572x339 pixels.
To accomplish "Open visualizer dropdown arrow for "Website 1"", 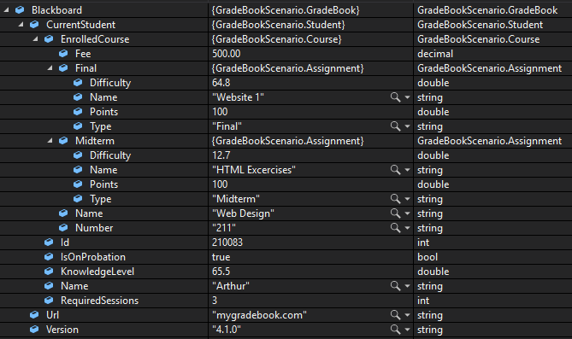I will (407, 97).
